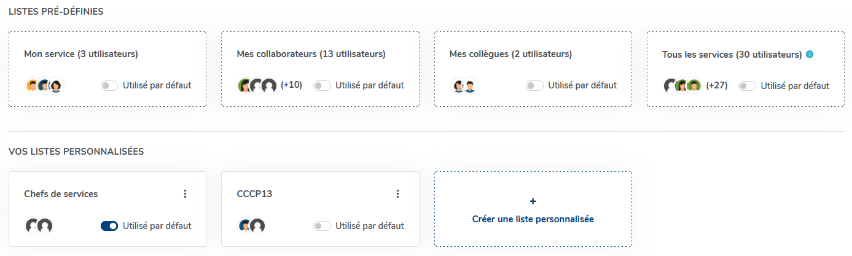Select the Chefs de services list title
Viewport: 852px width, 256px height.
(61, 194)
